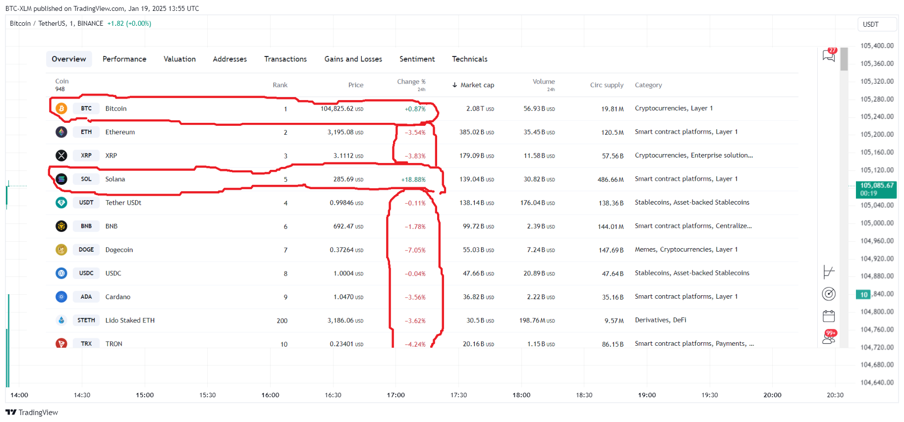The image size is (904, 422).
Task: Click XRP's 57.56 B circulating supply
Action: coord(613,156)
